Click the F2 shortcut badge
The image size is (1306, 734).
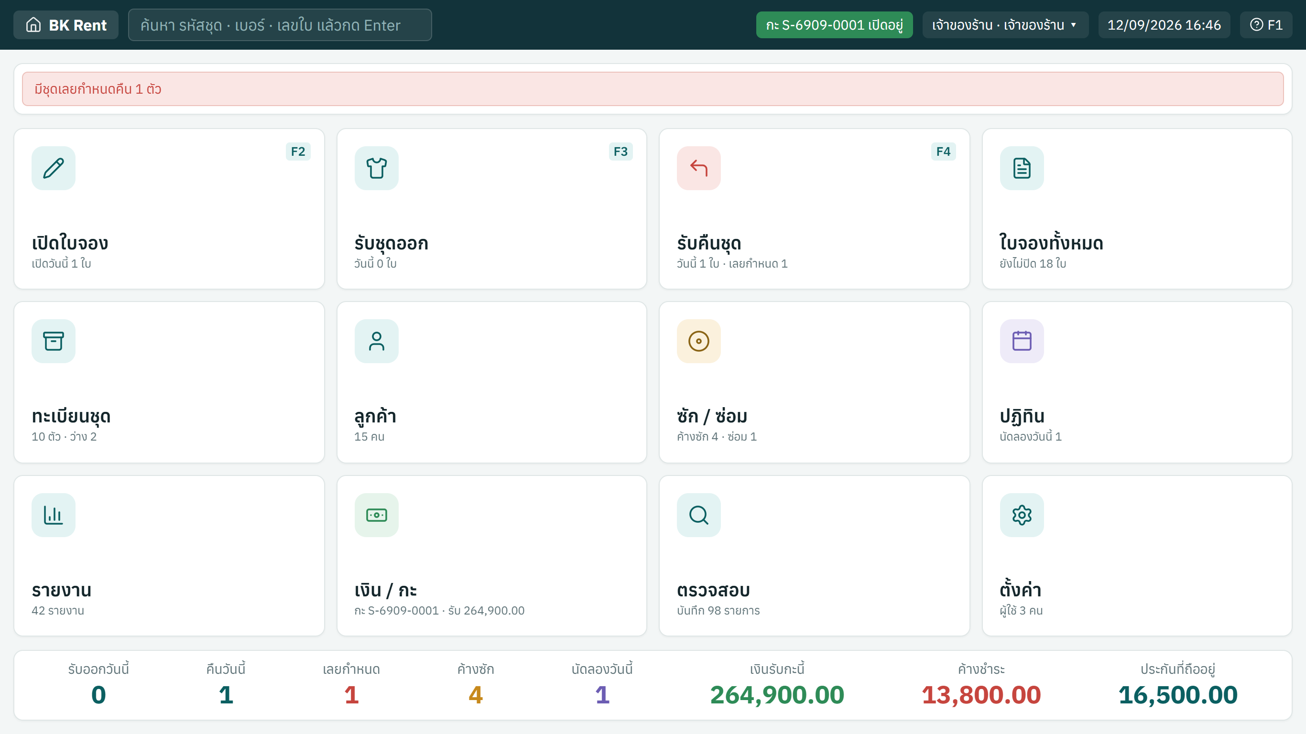click(298, 151)
